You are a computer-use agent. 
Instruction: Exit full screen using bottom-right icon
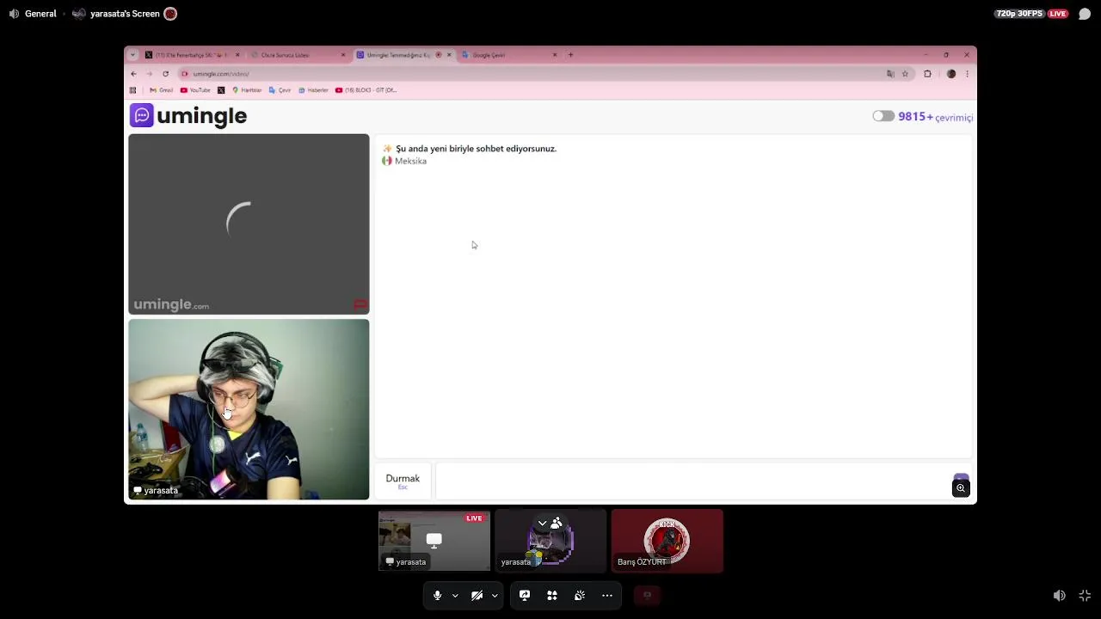(1086, 595)
